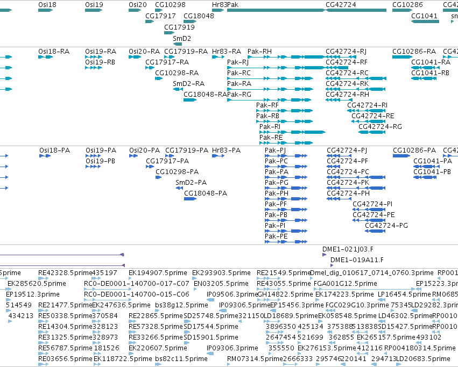Select the DME1-021J03.F feature label
The height and width of the screenshot is (367, 458).
pyautogui.click(x=348, y=249)
